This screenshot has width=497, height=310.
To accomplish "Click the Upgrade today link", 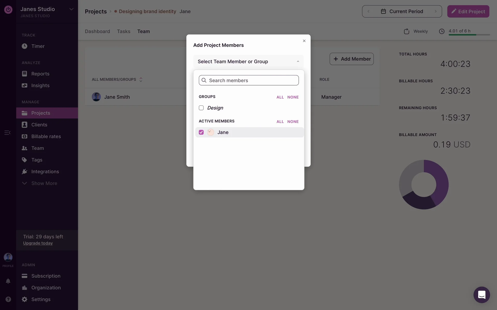I will (38, 243).
